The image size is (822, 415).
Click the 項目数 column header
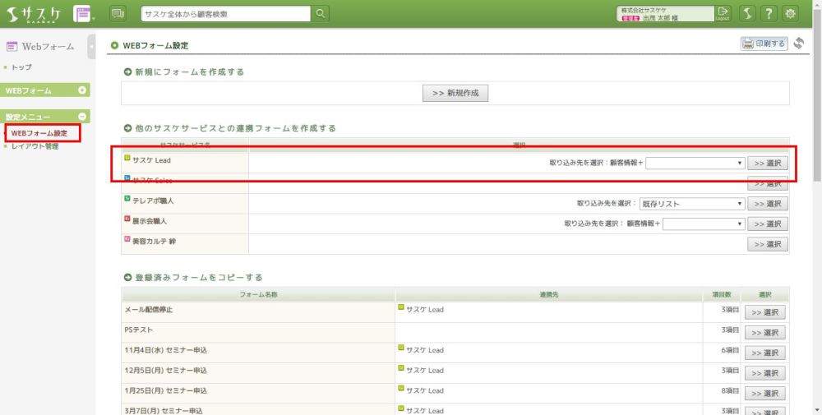pos(722,295)
